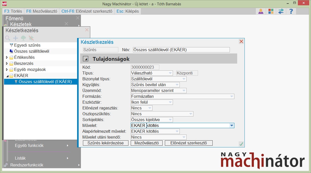Click the Szűrés lekérdezése button
The width and height of the screenshot is (311, 173).
coord(105,143)
